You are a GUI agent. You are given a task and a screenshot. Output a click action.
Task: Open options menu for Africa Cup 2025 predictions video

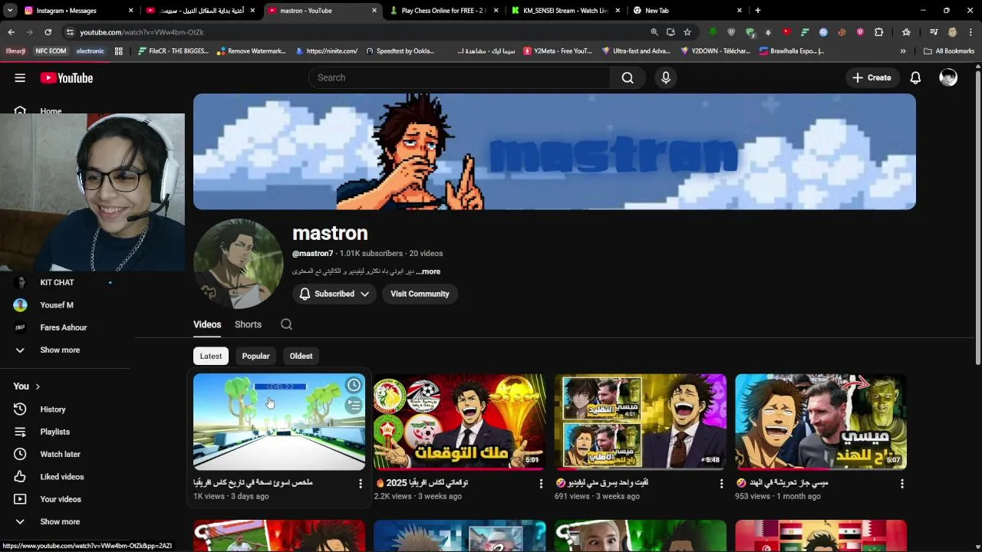(541, 483)
